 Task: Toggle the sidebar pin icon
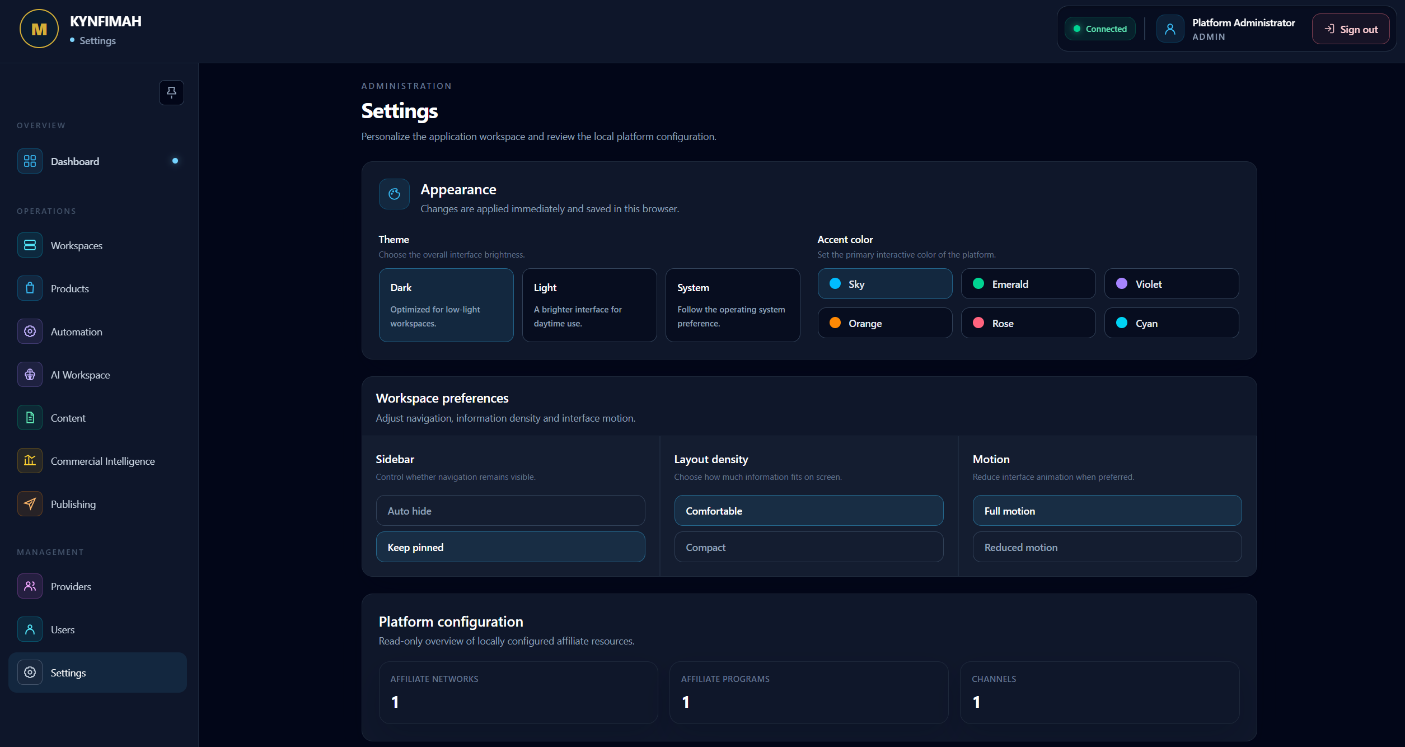(x=171, y=92)
